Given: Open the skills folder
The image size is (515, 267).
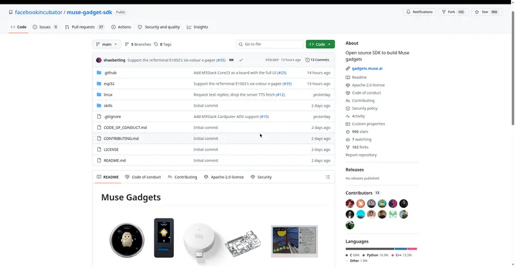Looking at the screenshot, I should point(108,105).
